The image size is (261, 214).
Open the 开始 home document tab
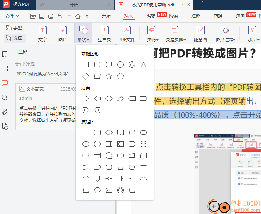[74, 5]
